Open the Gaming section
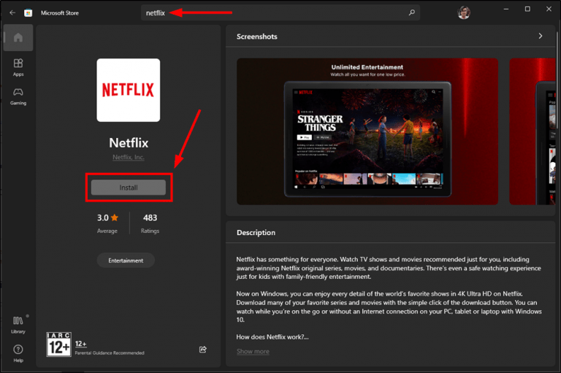 click(18, 96)
